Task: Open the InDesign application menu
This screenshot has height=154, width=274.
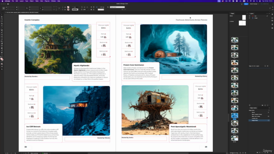Action: coord(7,1)
